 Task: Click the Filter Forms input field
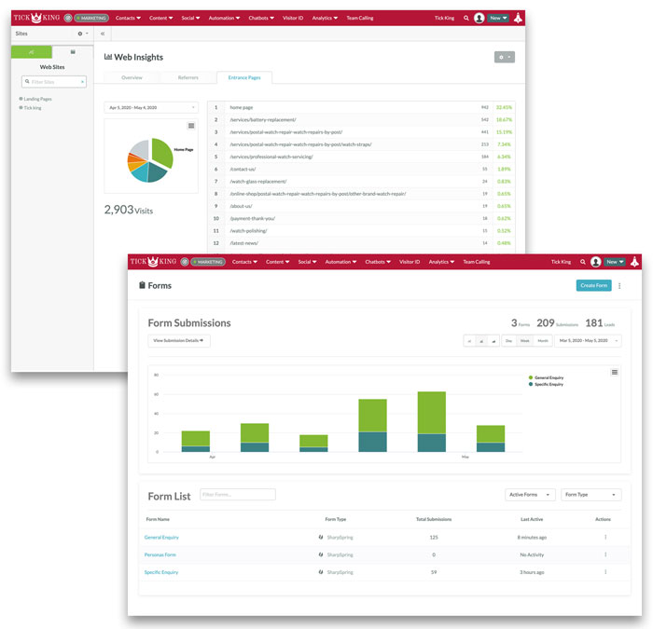tap(238, 494)
